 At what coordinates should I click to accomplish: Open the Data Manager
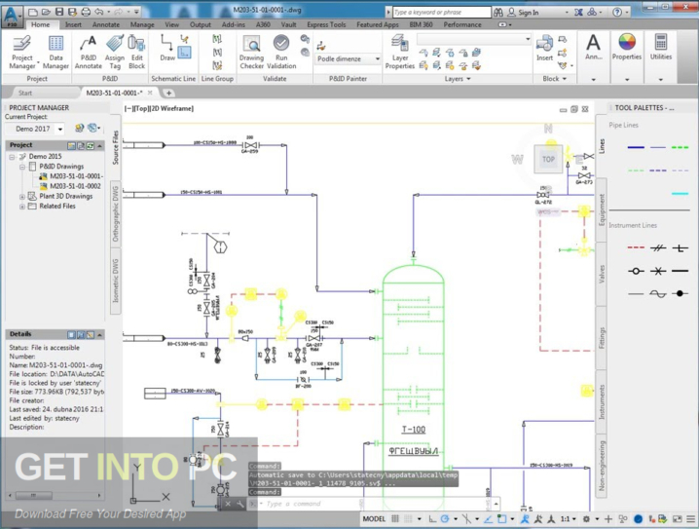tap(55, 53)
